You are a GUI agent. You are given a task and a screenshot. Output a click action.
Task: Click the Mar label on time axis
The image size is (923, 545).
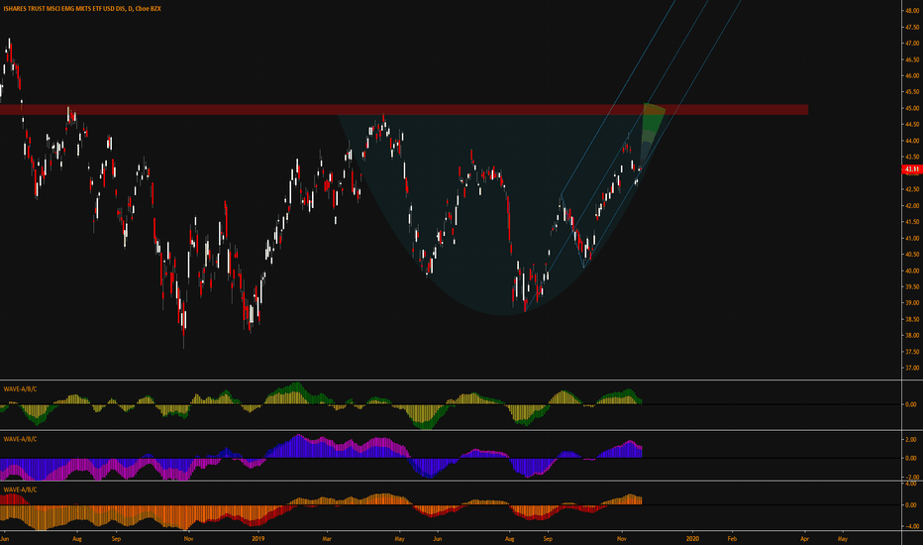[327, 538]
